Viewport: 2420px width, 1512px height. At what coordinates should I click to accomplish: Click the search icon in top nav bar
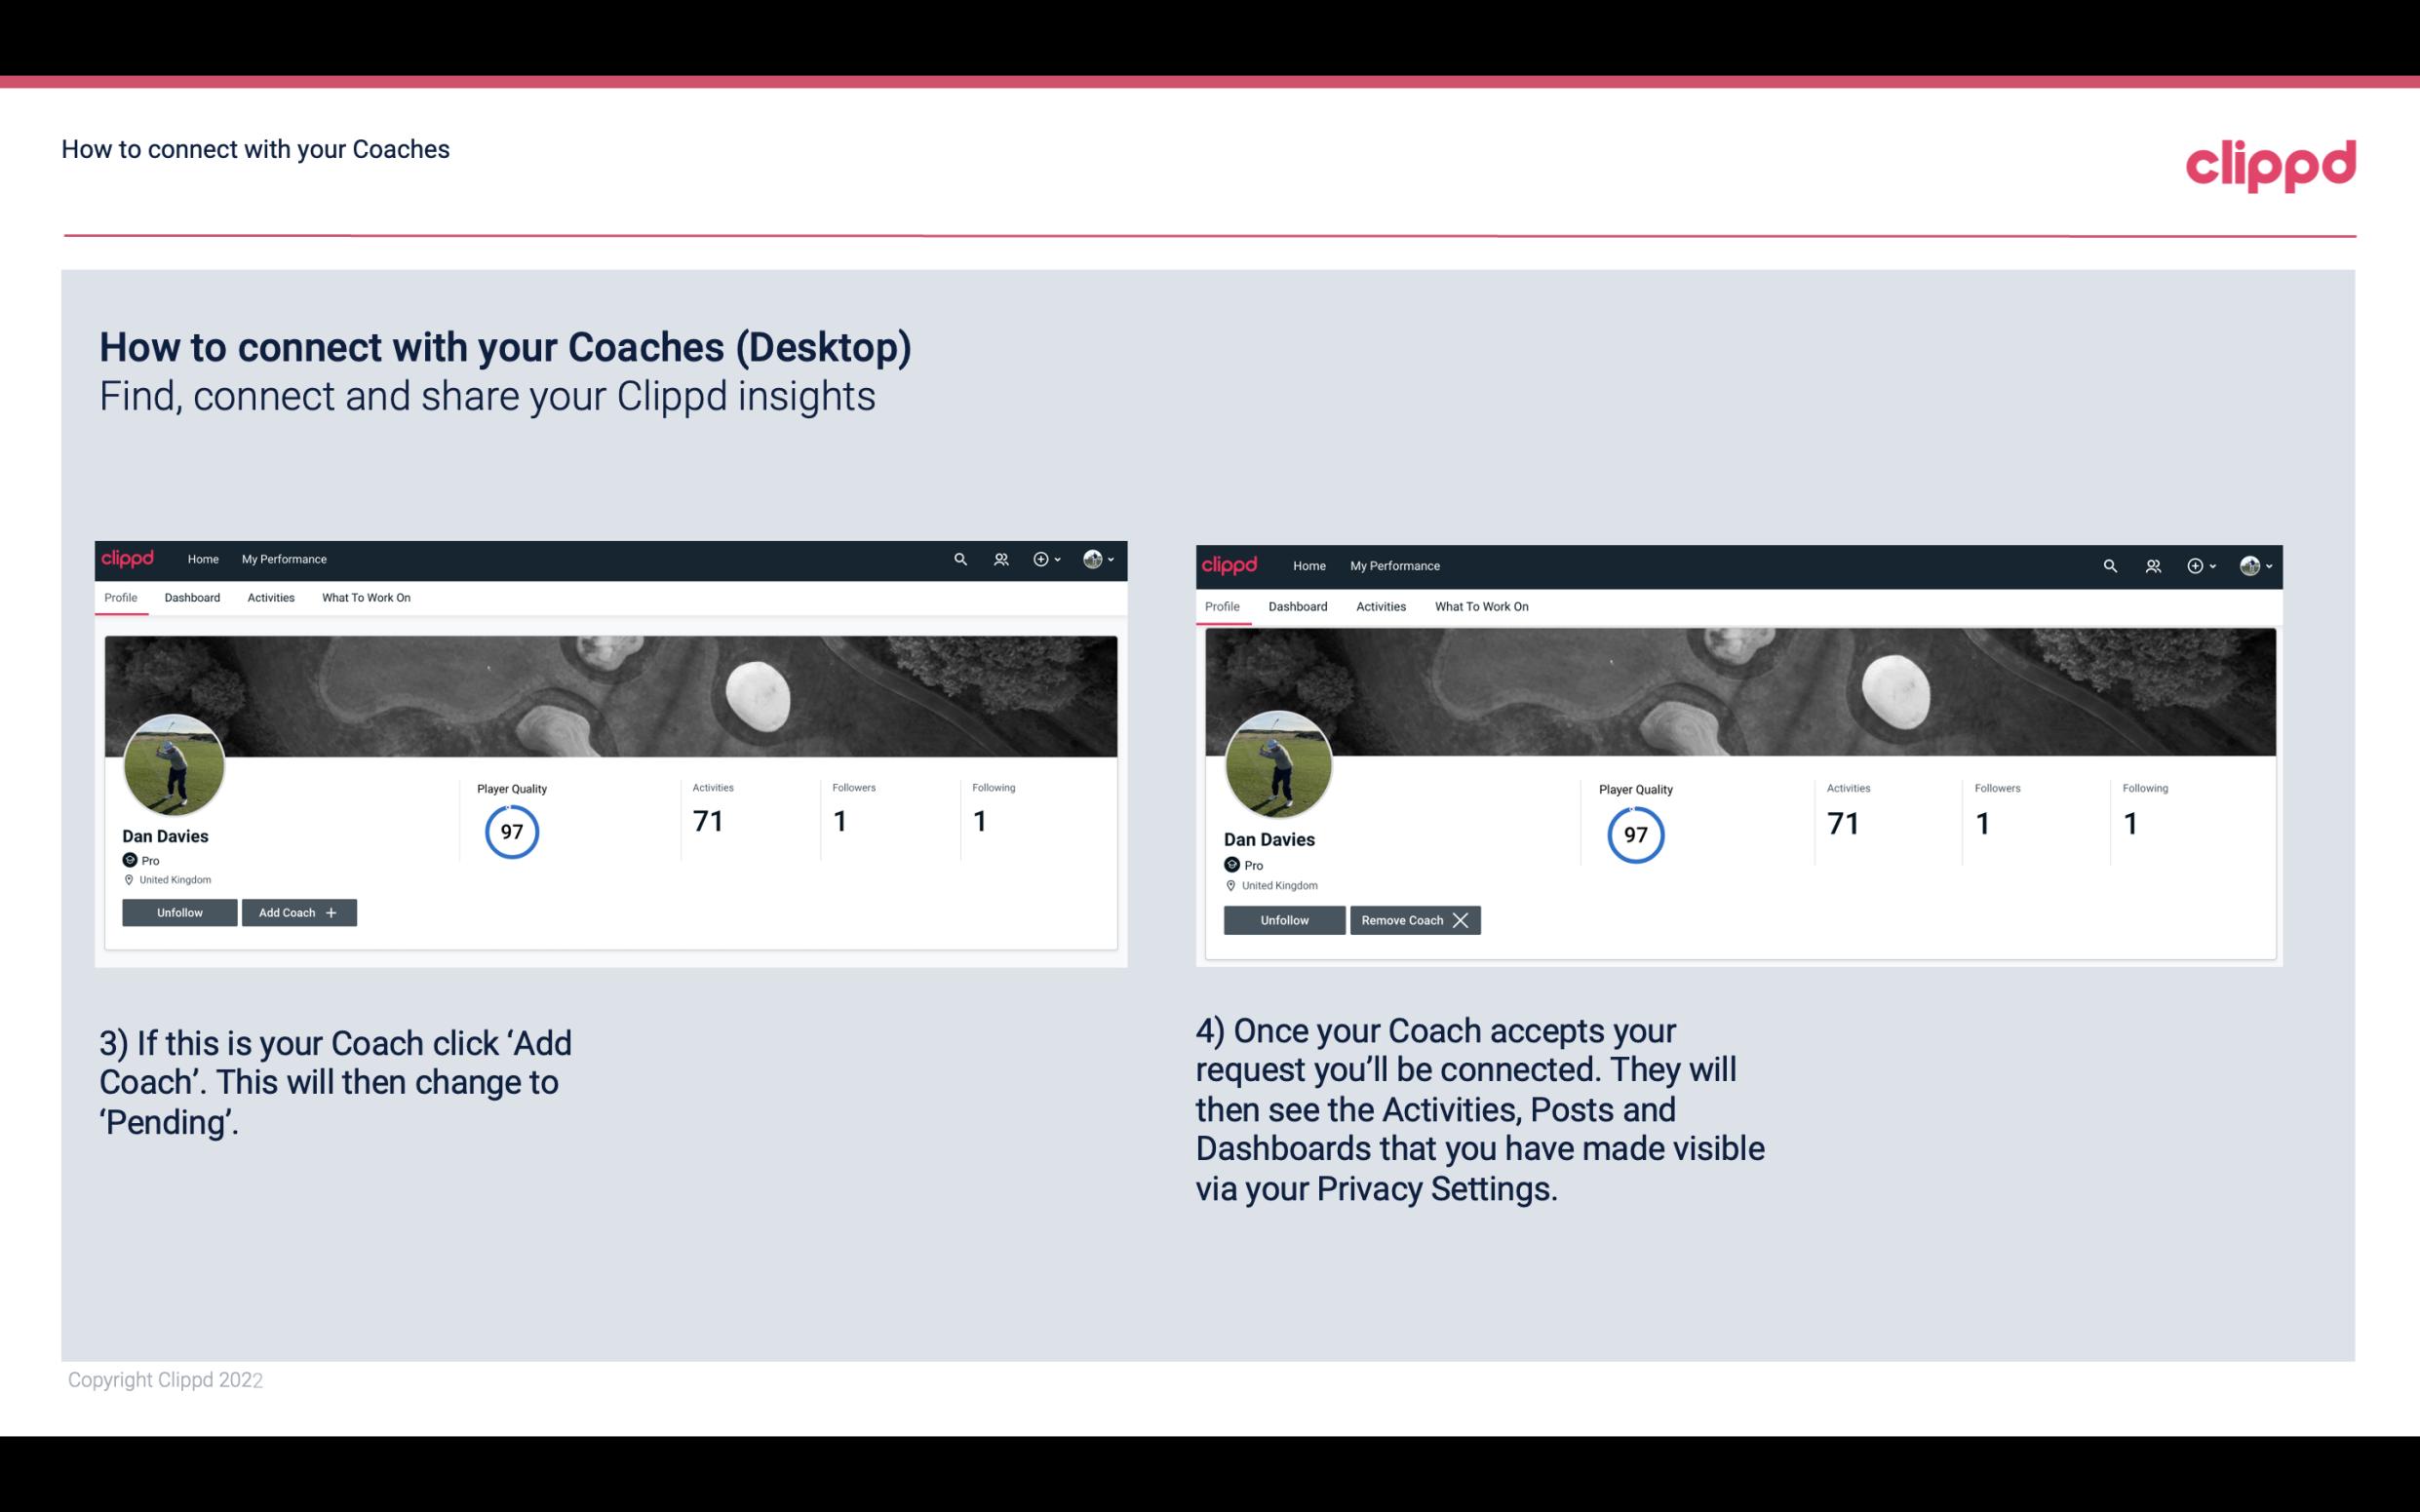point(960,560)
